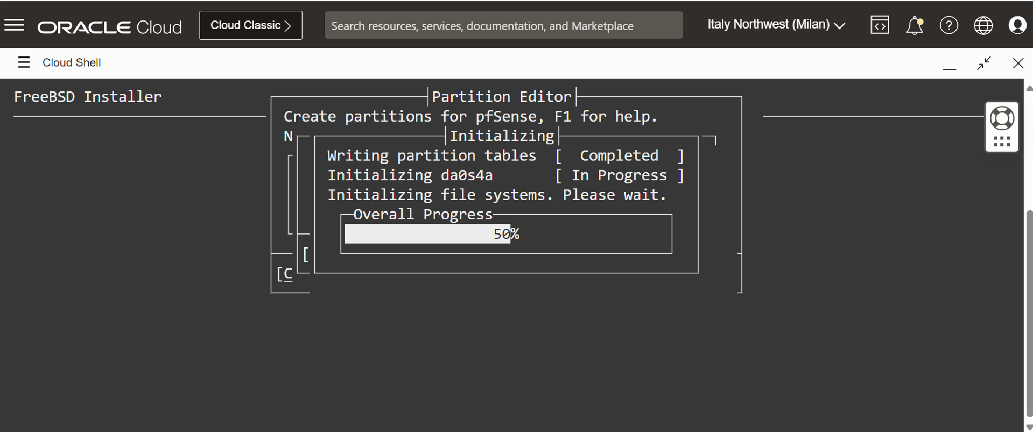1033x432 pixels.
Task: Click 'Create partitions for pfSense, F1 for help.'
Action: (470, 117)
